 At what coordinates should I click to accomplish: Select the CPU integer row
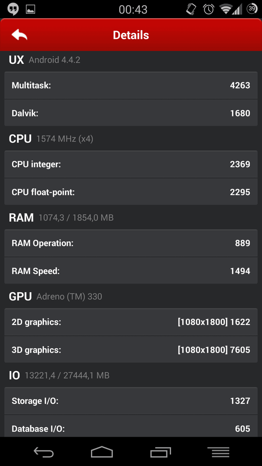click(131, 164)
